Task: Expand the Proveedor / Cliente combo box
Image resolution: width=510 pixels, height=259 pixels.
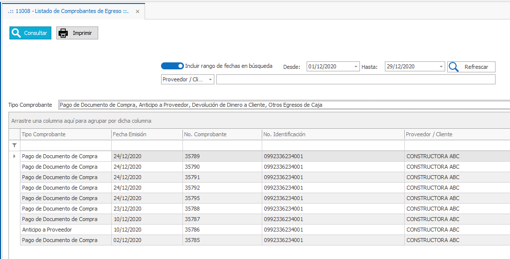Action: tap(210, 80)
